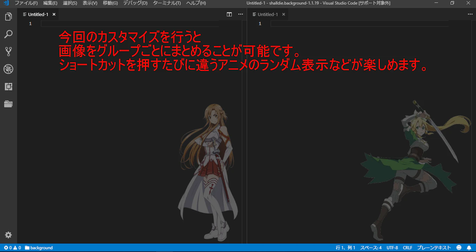
Task: Open more actions in right editor group
Action: (x=470, y=14)
